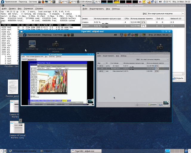
Task: Click the date and time clock in top panel
Action: 180,2
